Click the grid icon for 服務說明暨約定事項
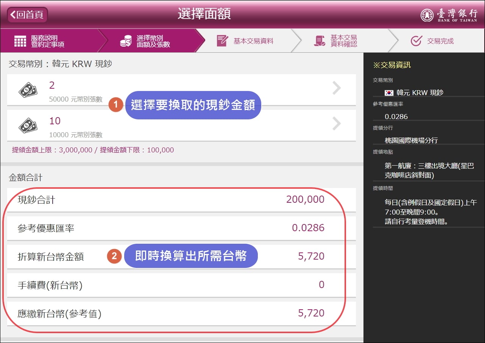 (20, 41)
